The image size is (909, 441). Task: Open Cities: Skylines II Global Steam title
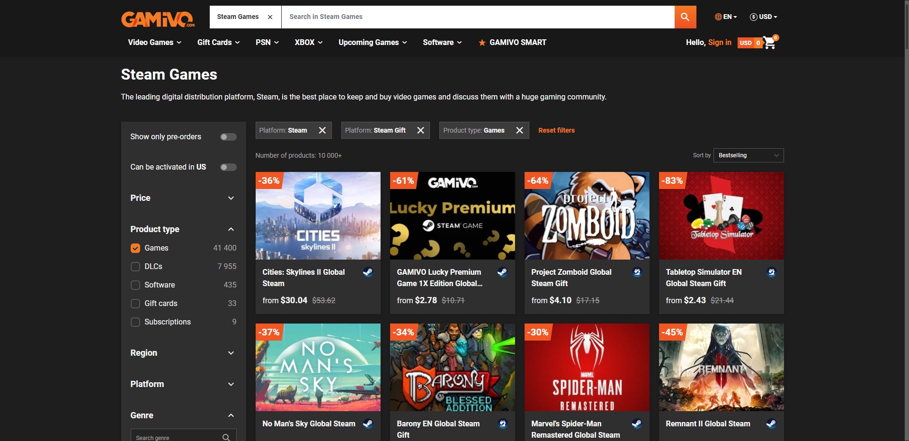tap(303, 278)
